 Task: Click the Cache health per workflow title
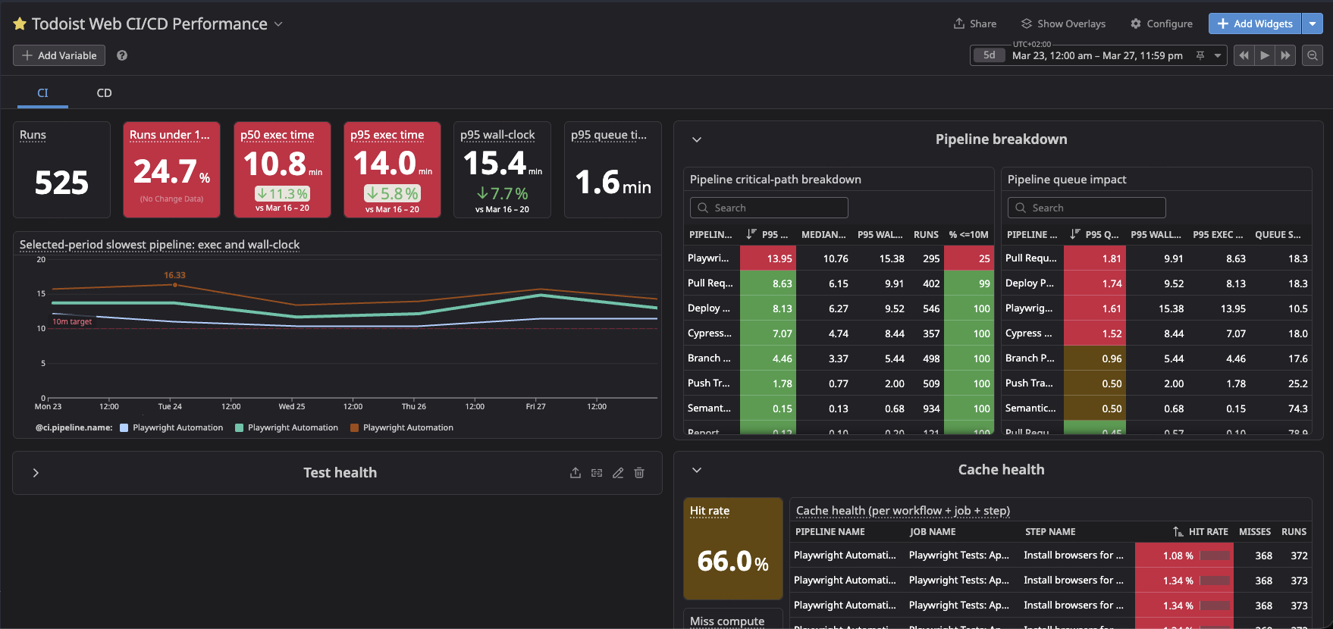902,511
